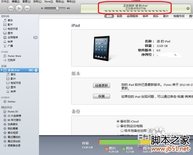Click the sync progress bar
This screenshot has width=193, height=155.
click(135, 11)
